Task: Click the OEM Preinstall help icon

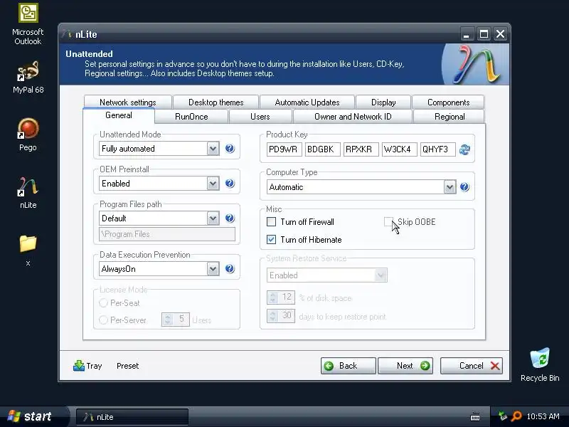Action: pos(230,184)
